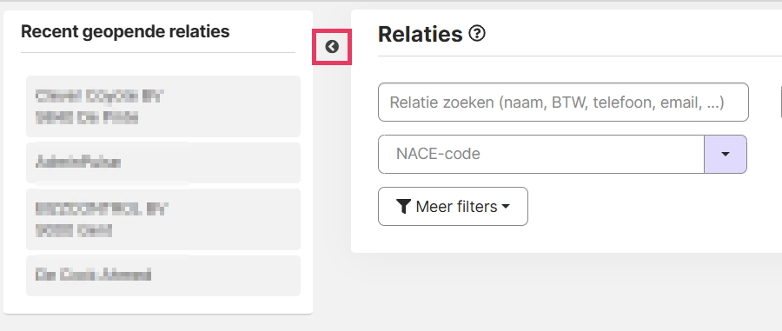
Task: Click the Recent geopende relaties heading
Action: pos(125,31)
